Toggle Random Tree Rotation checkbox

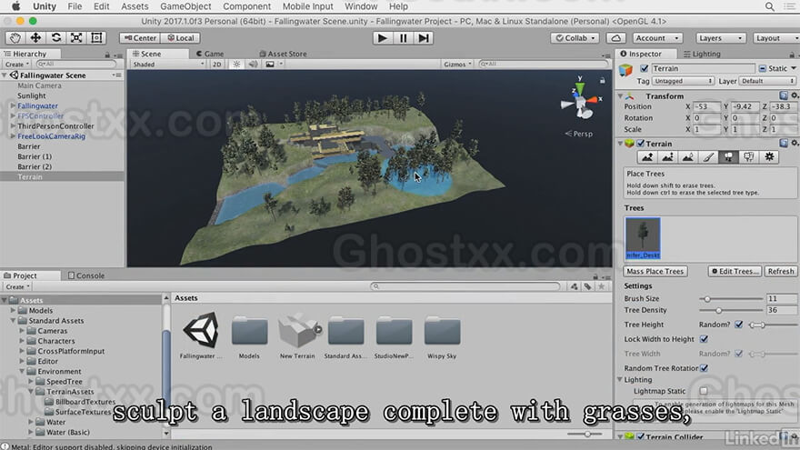point(704,368)
